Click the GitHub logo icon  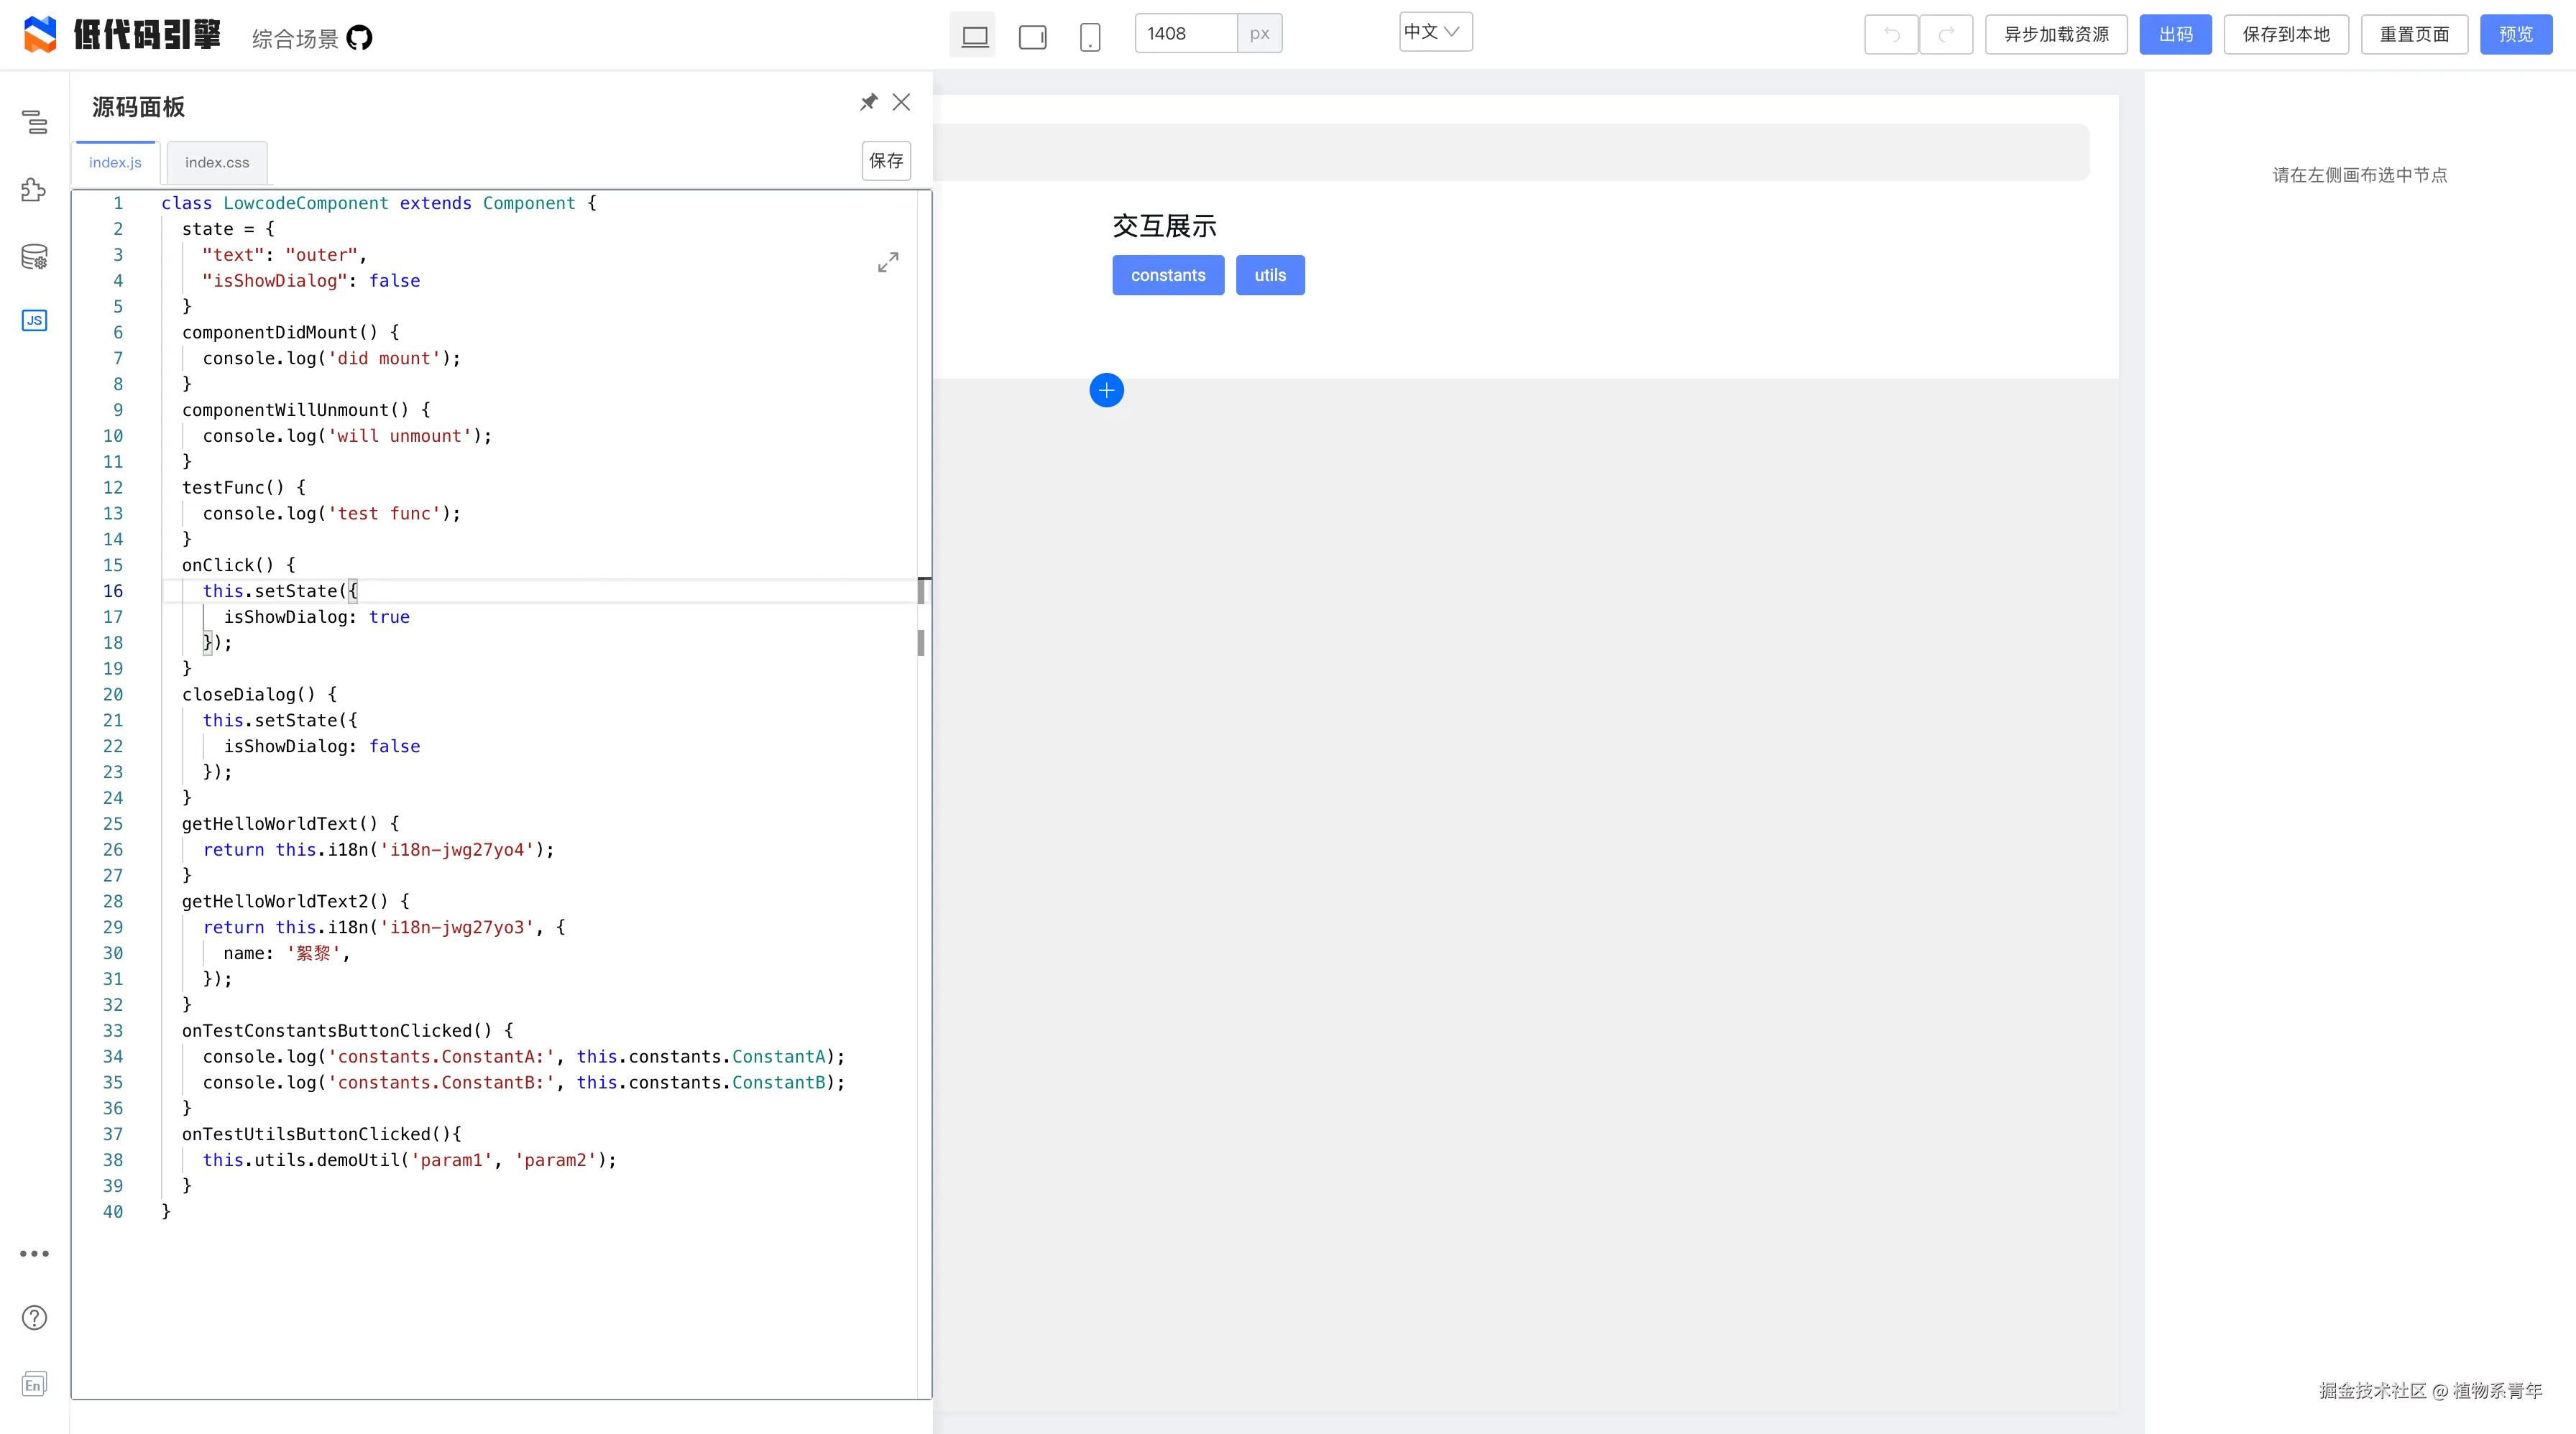click(359, 38)
